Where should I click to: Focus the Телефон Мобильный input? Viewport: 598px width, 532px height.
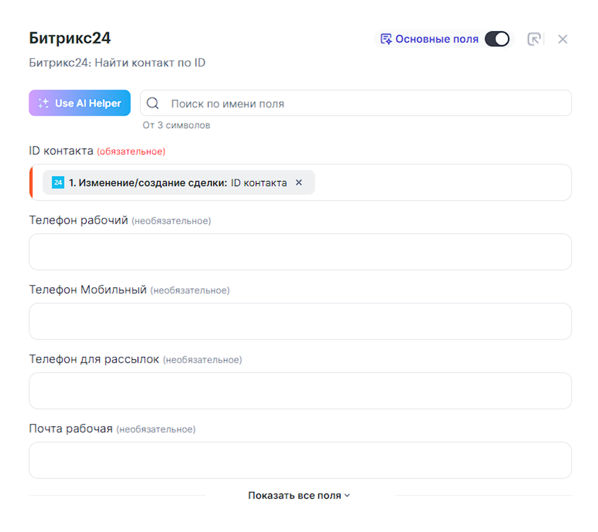[300, 321]
